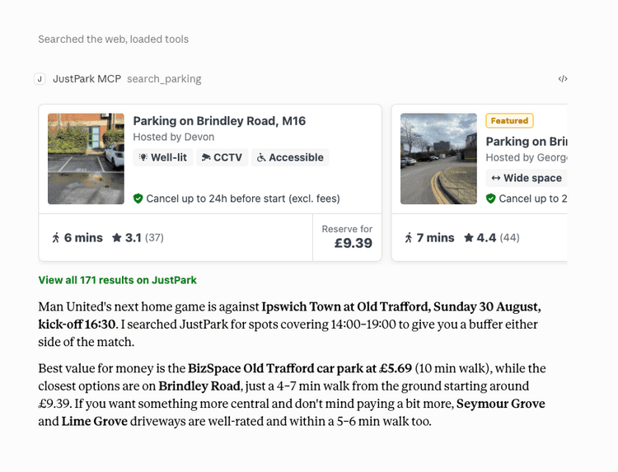Click the walking icon beside 6 mins
This screenshot has width=618, height=472.
55,237
